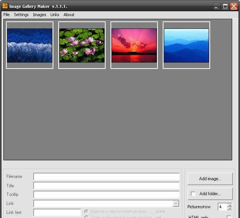Toggle the checkbox inside Add folder button
This screenshot has height=218, width=240.
(193, 194)
